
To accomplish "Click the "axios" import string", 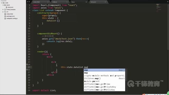I will pyautogui.click(x=58, y=8).
